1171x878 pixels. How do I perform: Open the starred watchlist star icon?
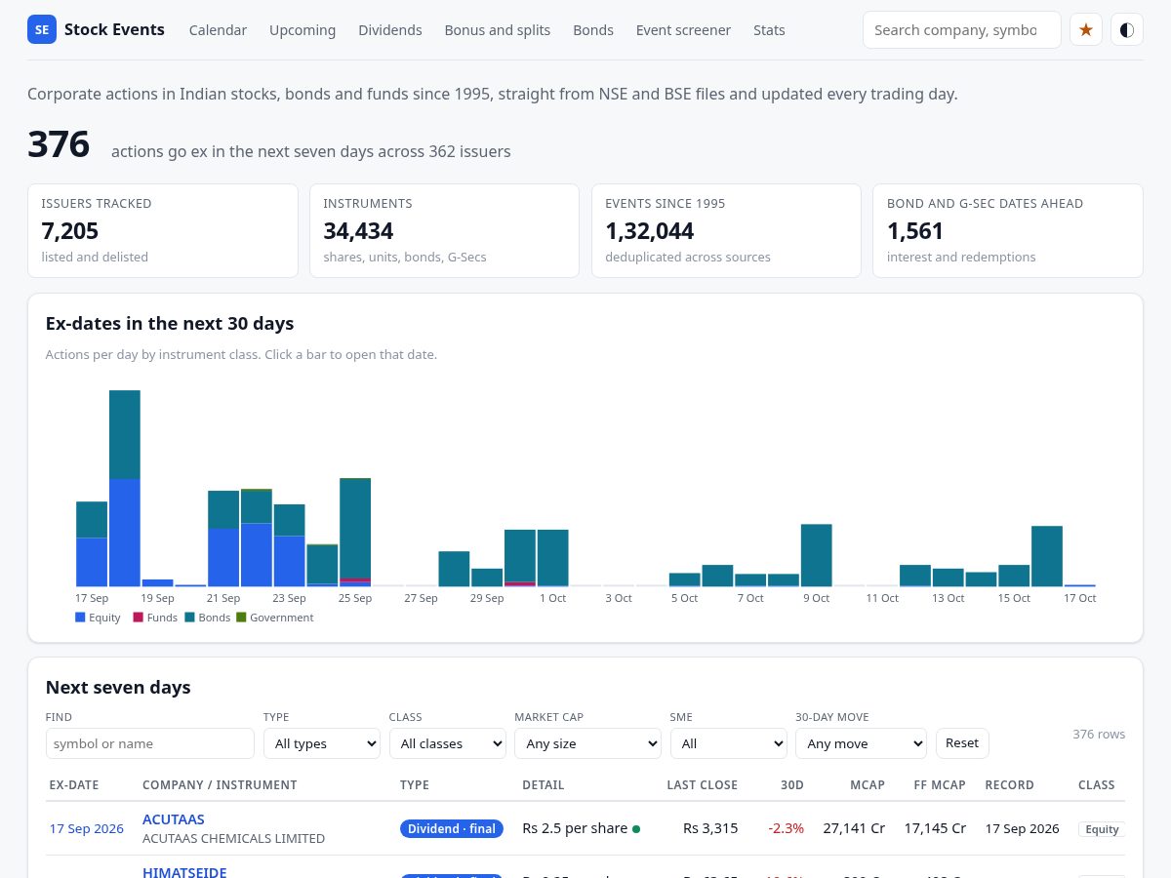point(1086,30)
